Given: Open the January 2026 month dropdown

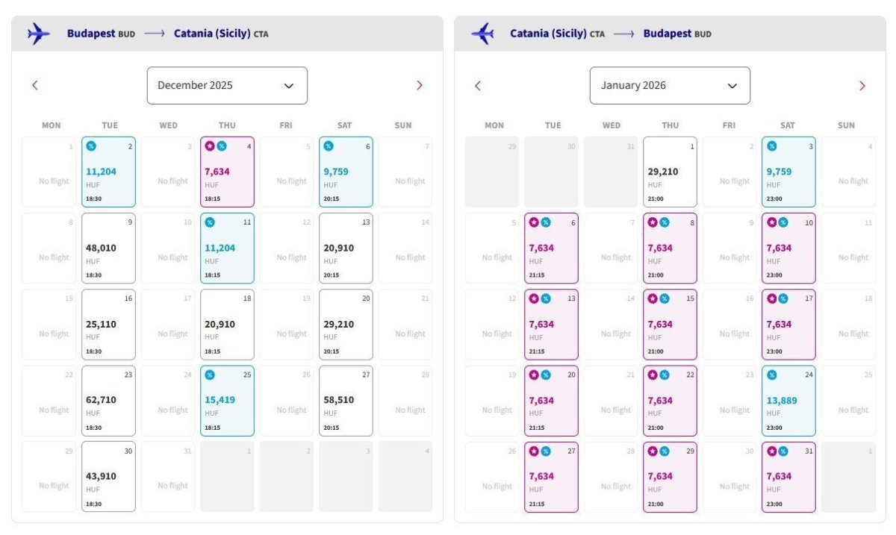Looking at the screenshot, I should tap(670, 86).
